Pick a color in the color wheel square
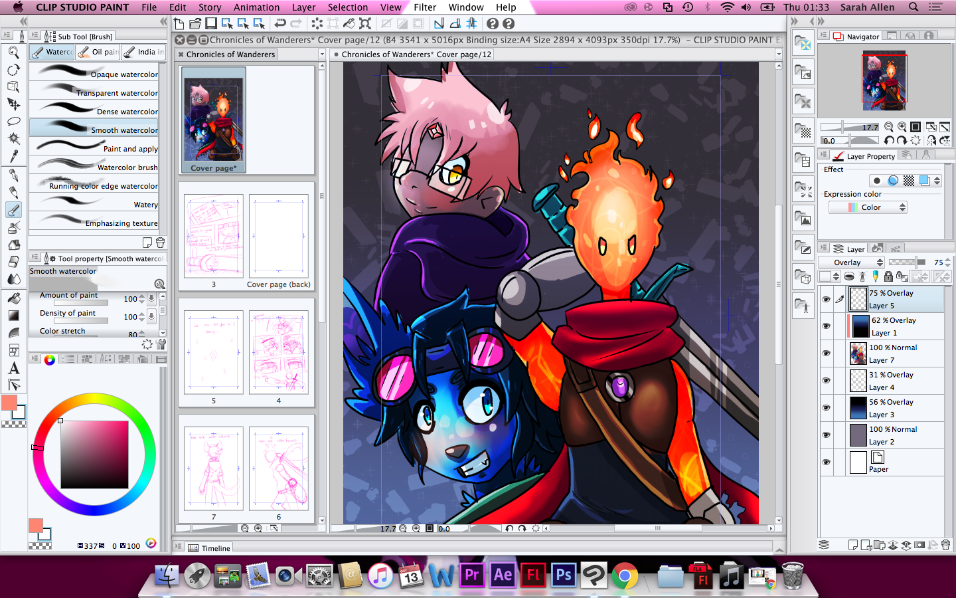 tap(94, 454)
